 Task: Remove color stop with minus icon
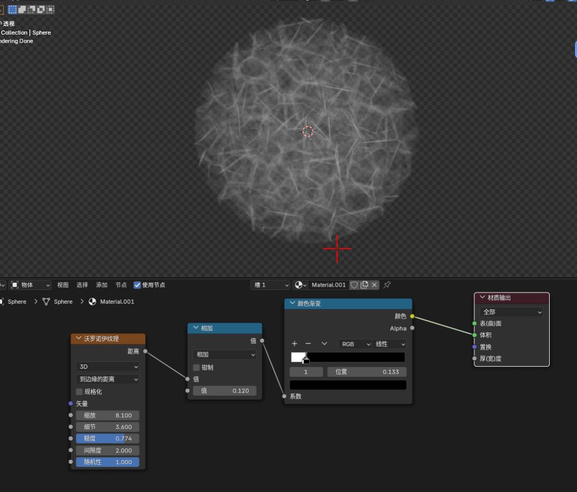[x=308, y=344]
